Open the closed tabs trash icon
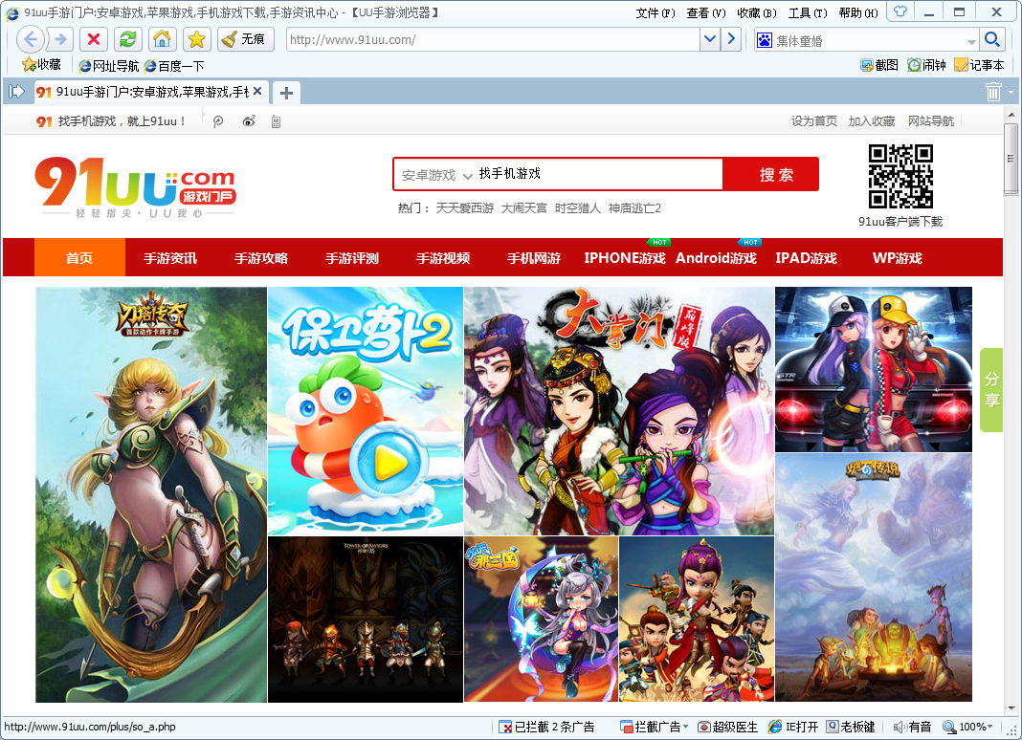This screenshot has width=1022, height=740. (x=993, y=92)
